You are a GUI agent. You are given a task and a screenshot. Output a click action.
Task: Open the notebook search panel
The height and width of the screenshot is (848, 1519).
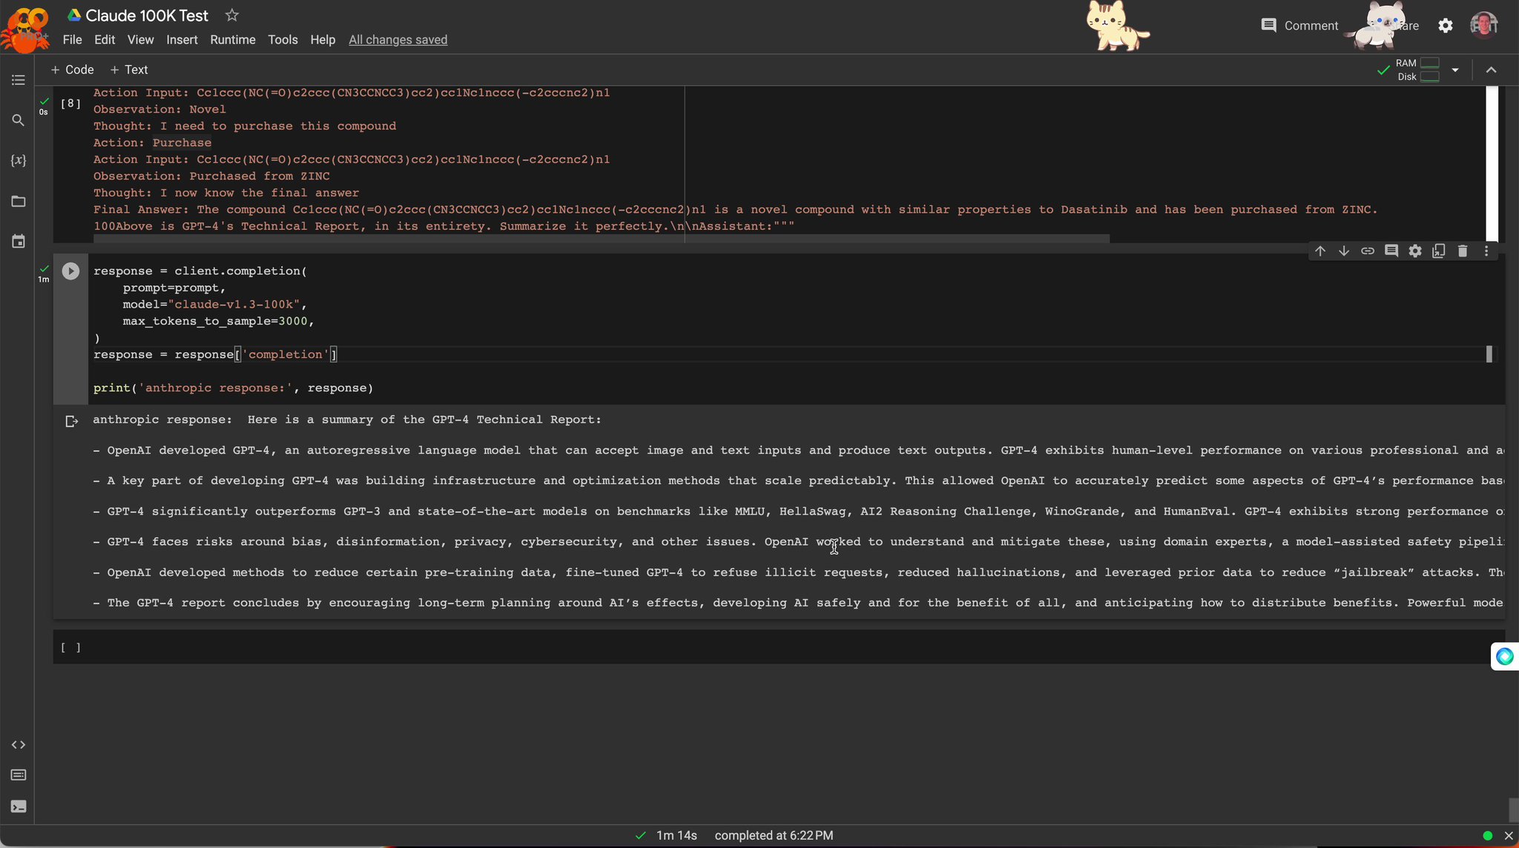pyautogui.click(x=18, y=119)
